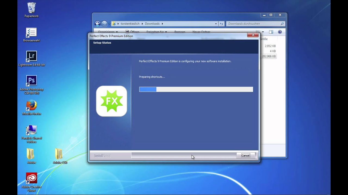Maximize the Explorer Downloads window

pos(271,15)
